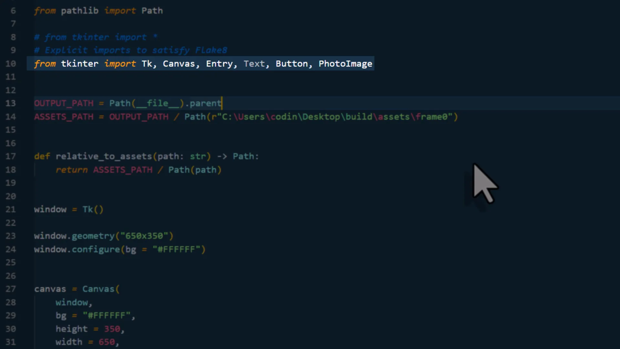Screen dimensions: 620x349
Task: Select the relative_to_assets function name
Action: (x=104, y=156)
